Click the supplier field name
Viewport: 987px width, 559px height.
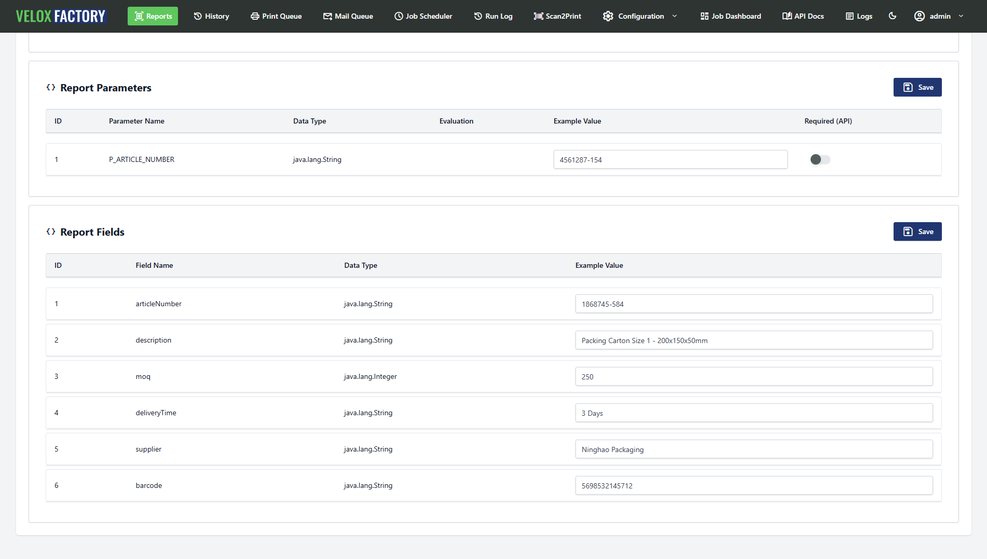point(148,449)
